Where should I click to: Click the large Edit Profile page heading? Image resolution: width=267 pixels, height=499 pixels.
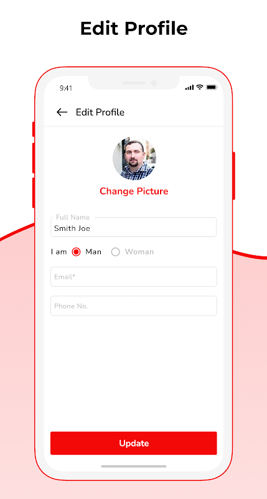134,28
